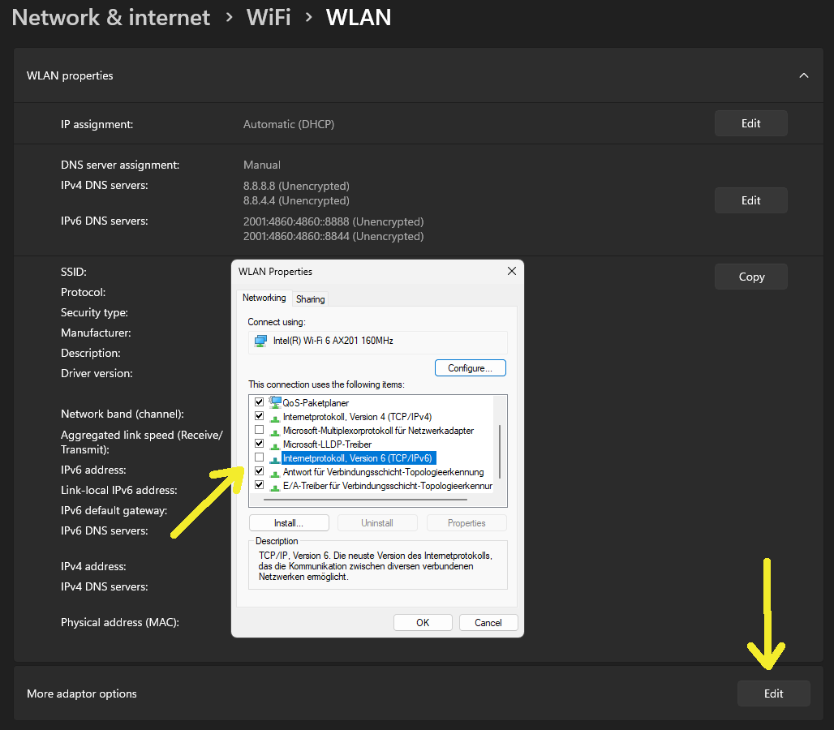Screen dimensions: 834x730
Task: Click the Install... button
Action: pos(289,523)
